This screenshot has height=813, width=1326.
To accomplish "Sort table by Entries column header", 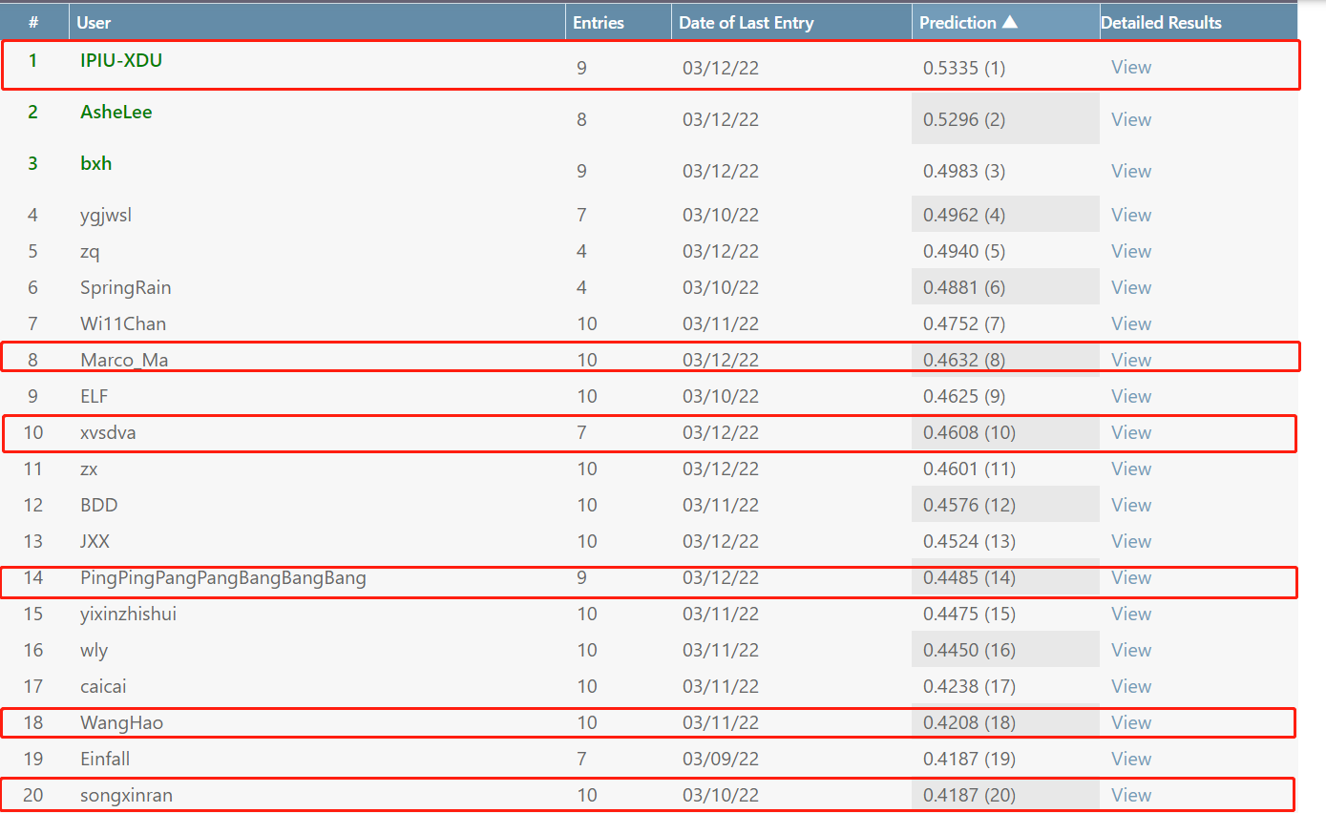I will pos(598,22).
